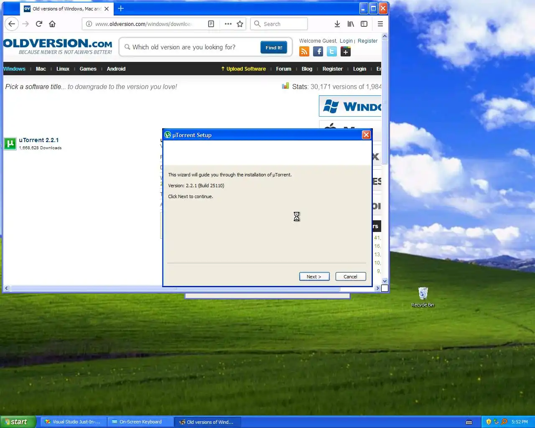
Task: Show site information icon in address bar
Action: (89, 24)
